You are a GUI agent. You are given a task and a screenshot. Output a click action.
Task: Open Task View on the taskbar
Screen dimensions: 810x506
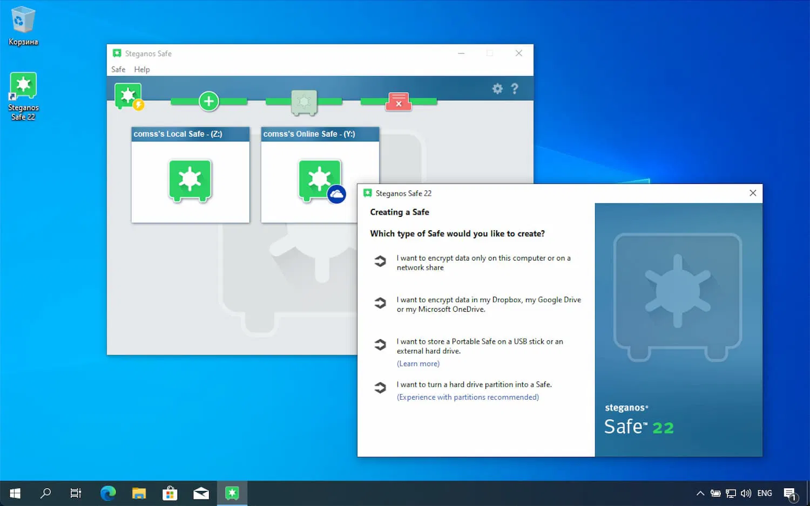(x=76, y=493)
